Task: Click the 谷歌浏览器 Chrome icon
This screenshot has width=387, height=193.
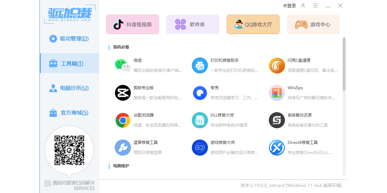Action: click(123, 120)
